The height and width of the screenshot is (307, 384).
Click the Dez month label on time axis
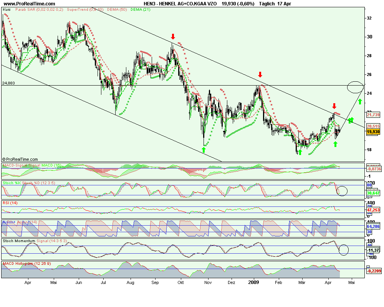pyautogui.click(x=232, y=282)
